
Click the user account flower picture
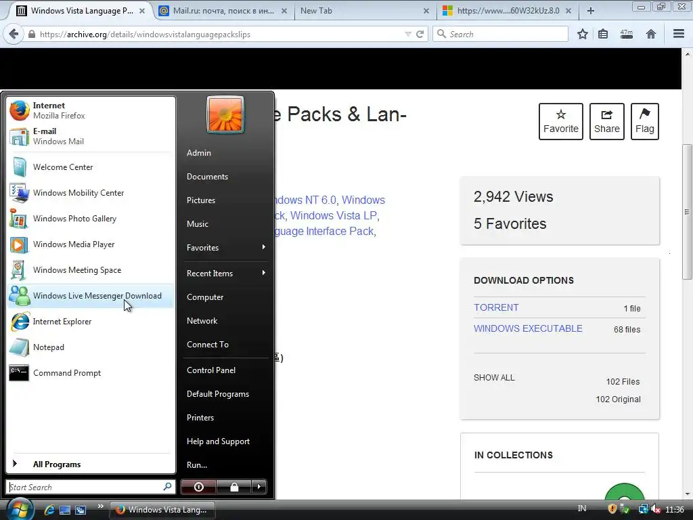tap(225, 114)
